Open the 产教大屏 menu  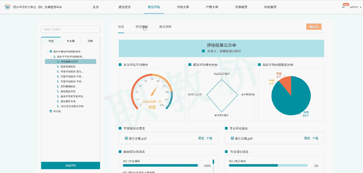pyautogui.click(x=212, y=7)
